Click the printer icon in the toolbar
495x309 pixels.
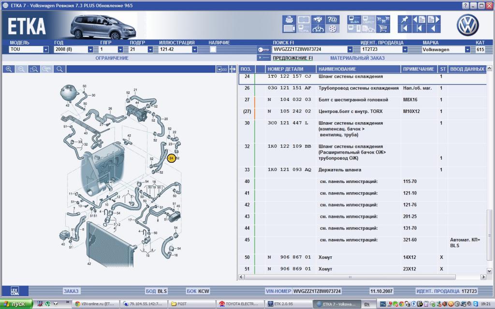pyautogui.click(x=289, y=19)
